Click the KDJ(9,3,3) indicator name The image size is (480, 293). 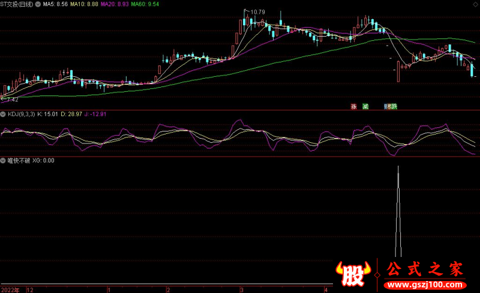pyautogui.click(x=21, y=113)
